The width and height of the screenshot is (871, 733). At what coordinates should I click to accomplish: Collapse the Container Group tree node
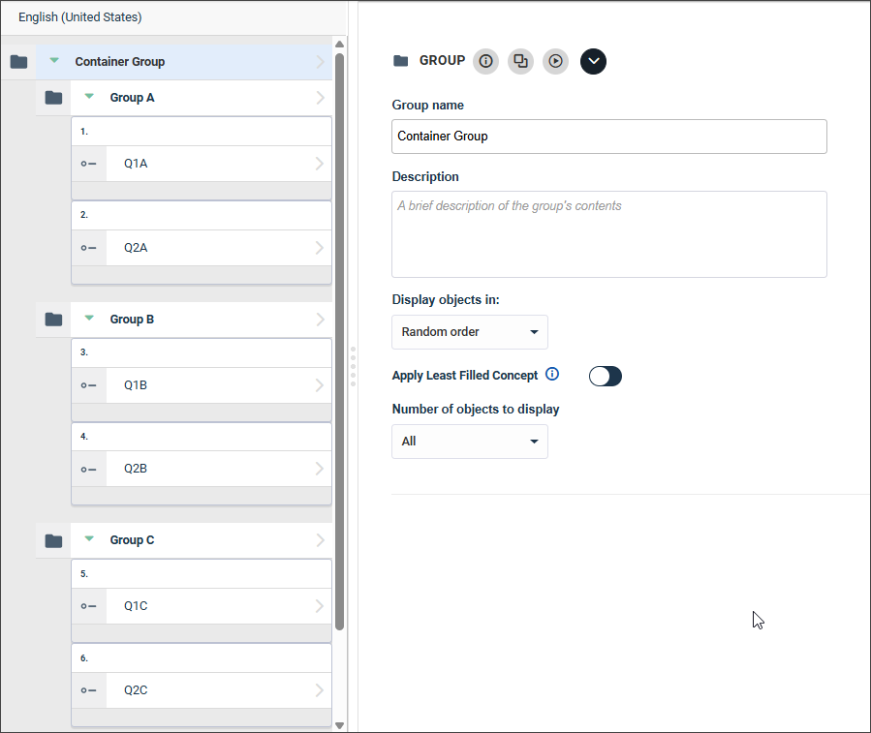point(54,60)
